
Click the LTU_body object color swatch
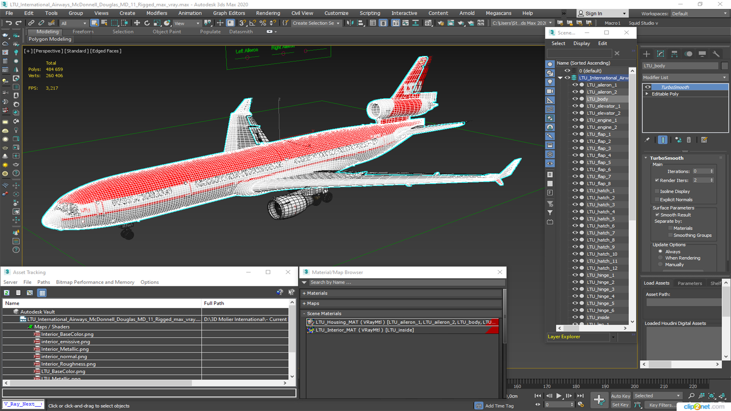[725, 66]
